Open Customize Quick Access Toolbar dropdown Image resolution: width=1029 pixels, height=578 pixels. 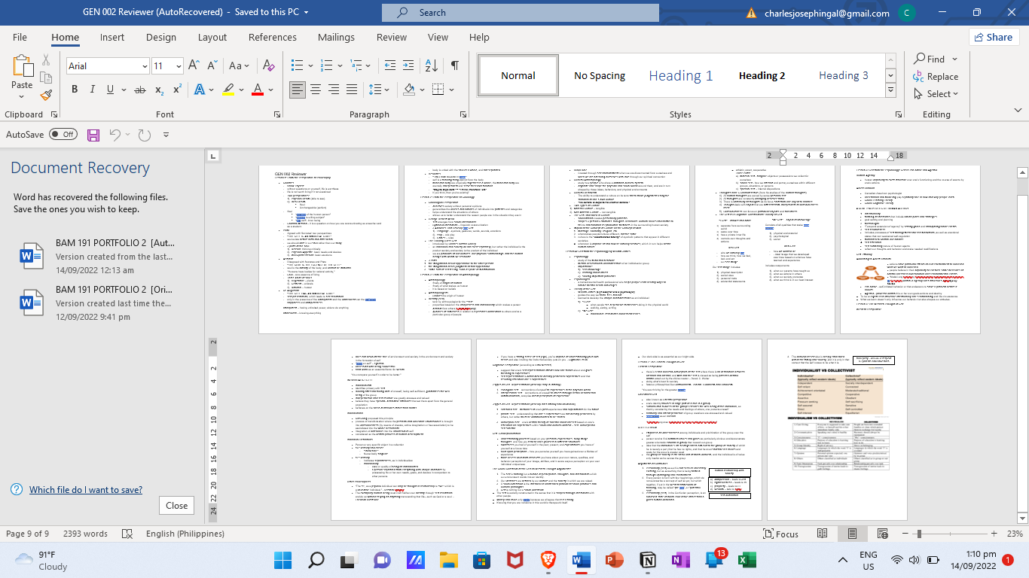tap(166, 135)
